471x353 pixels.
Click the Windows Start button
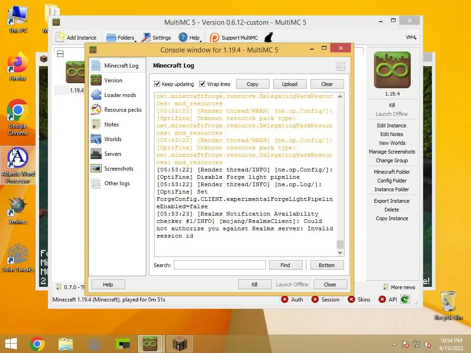(x=11, y=344)
